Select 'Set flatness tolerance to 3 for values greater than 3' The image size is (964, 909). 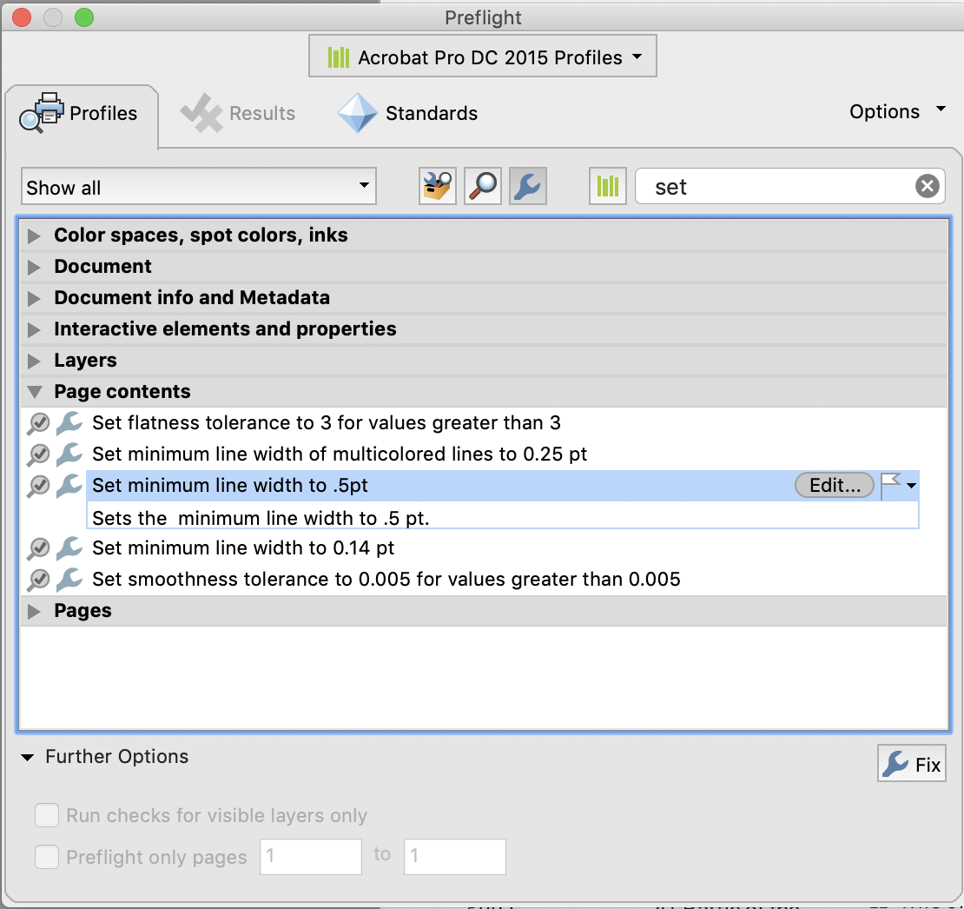point(327,423)
